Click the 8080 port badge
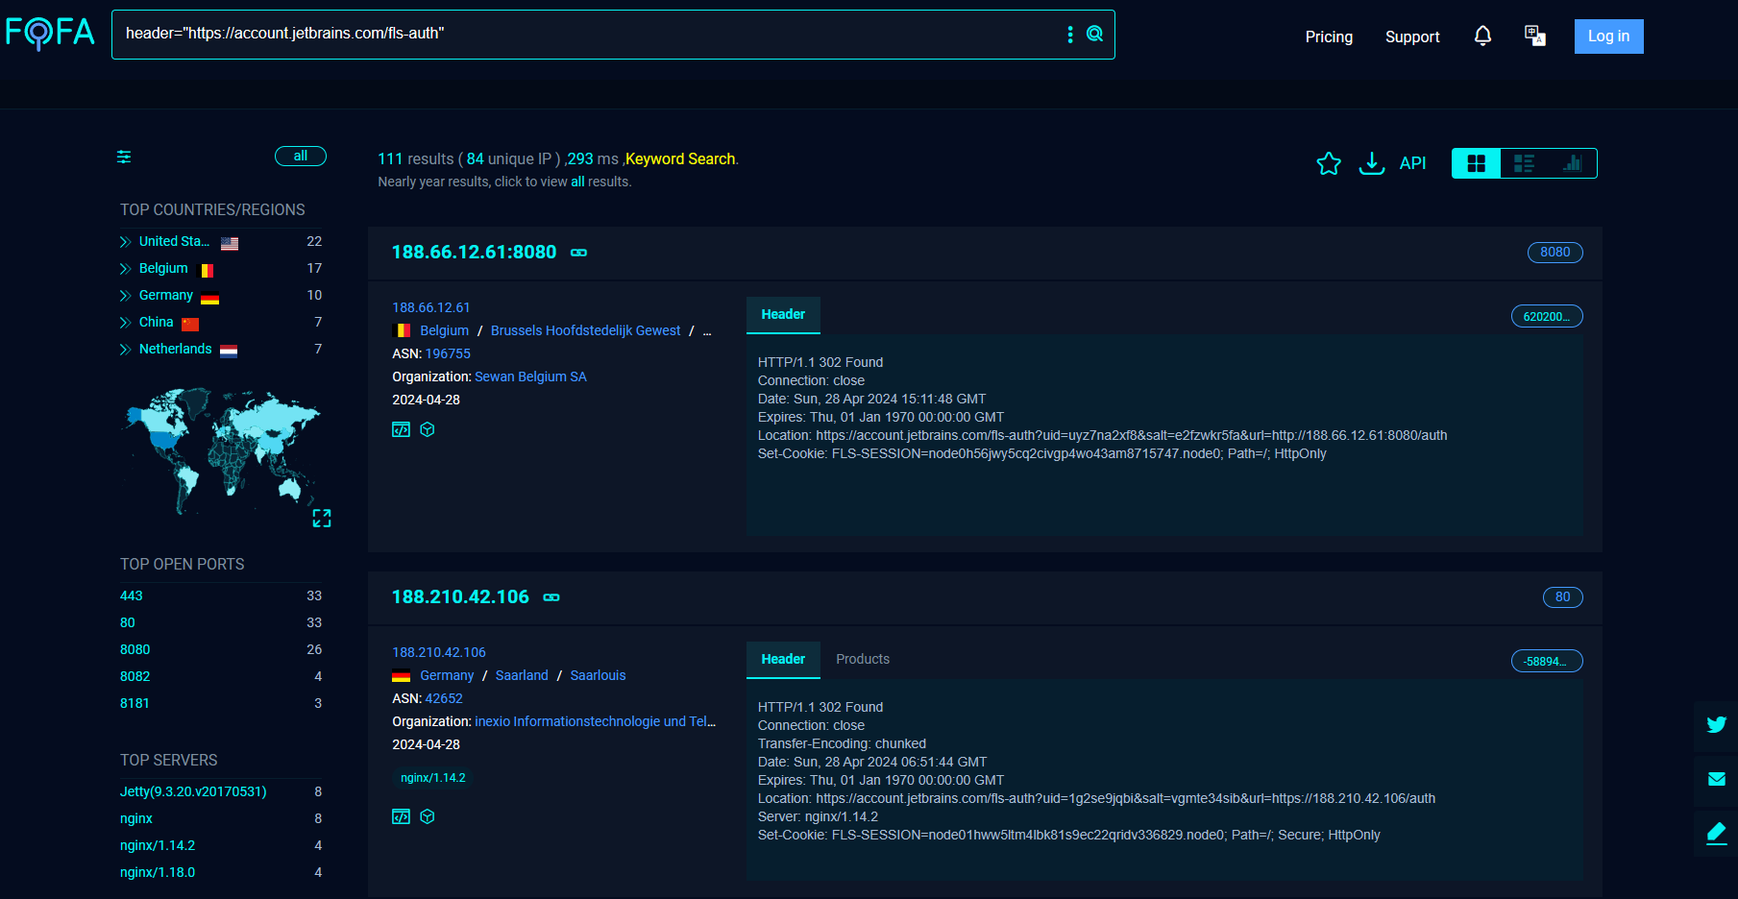1738x899 pixels. 1554,253
